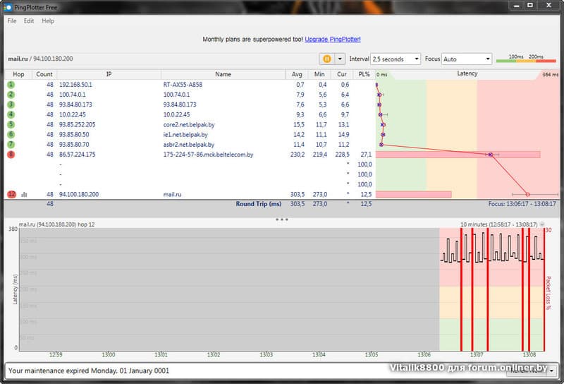The width and height of the screenshot is (564, 384).
Task: Follow the Upgrade PingPlotter! link
Action: coord(333,39)
